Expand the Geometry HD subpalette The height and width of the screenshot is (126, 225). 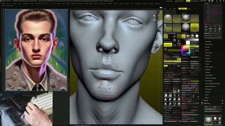tap(209, 44)
